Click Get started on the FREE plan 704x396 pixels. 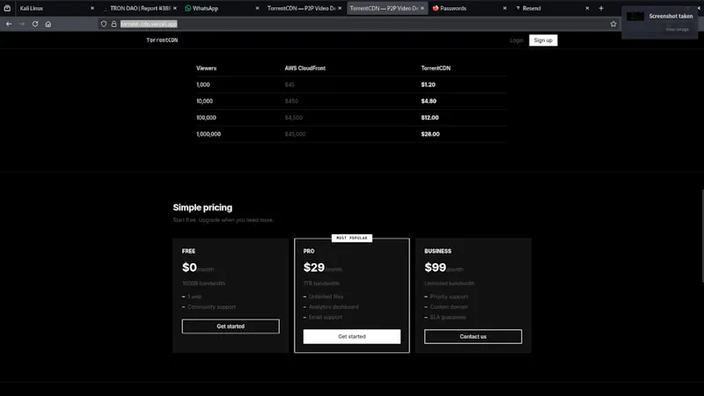(231, 326)
